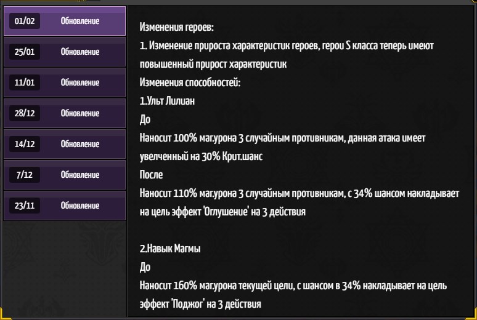Viewport: 477px width, 320px height.
Task: Click the Обновление label beside 11/01
Action: point(80,82)
